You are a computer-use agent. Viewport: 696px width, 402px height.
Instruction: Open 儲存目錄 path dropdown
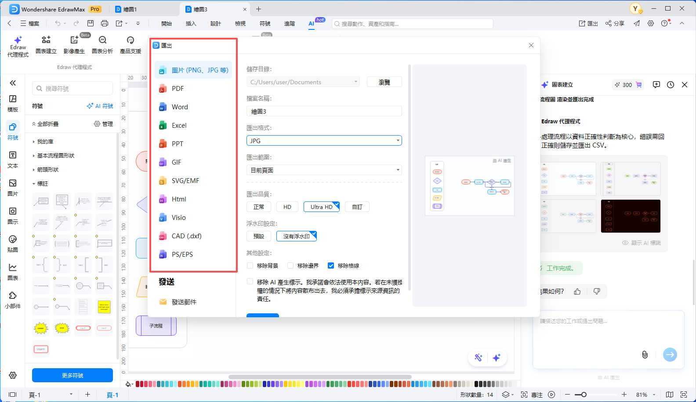click(x=303, y=82)
